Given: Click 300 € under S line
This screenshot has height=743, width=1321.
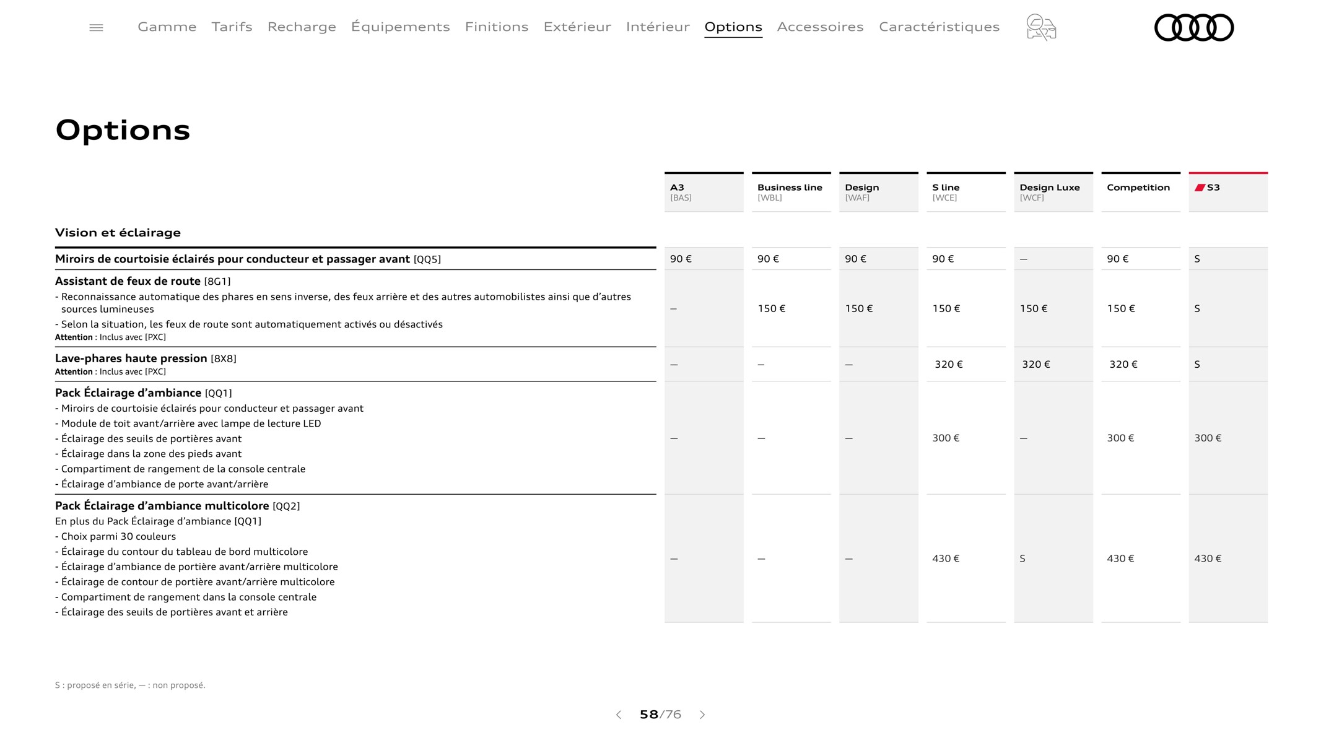Looking at the screenshot, I should (946, 438).
